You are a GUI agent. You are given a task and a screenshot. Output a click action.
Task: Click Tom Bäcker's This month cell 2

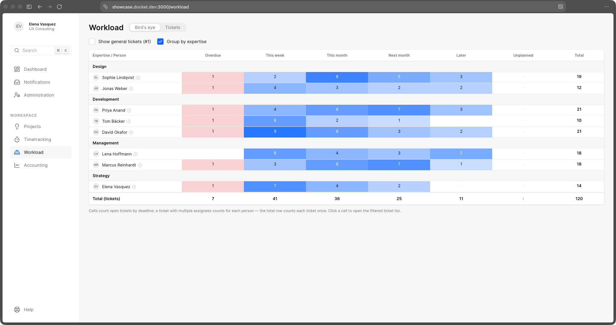(x=337, y=121)
